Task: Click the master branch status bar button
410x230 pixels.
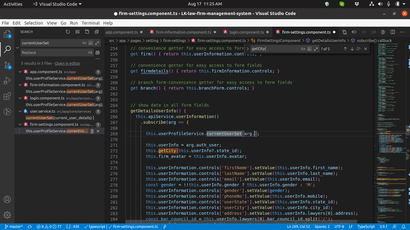Action: (x=14, y=227)
